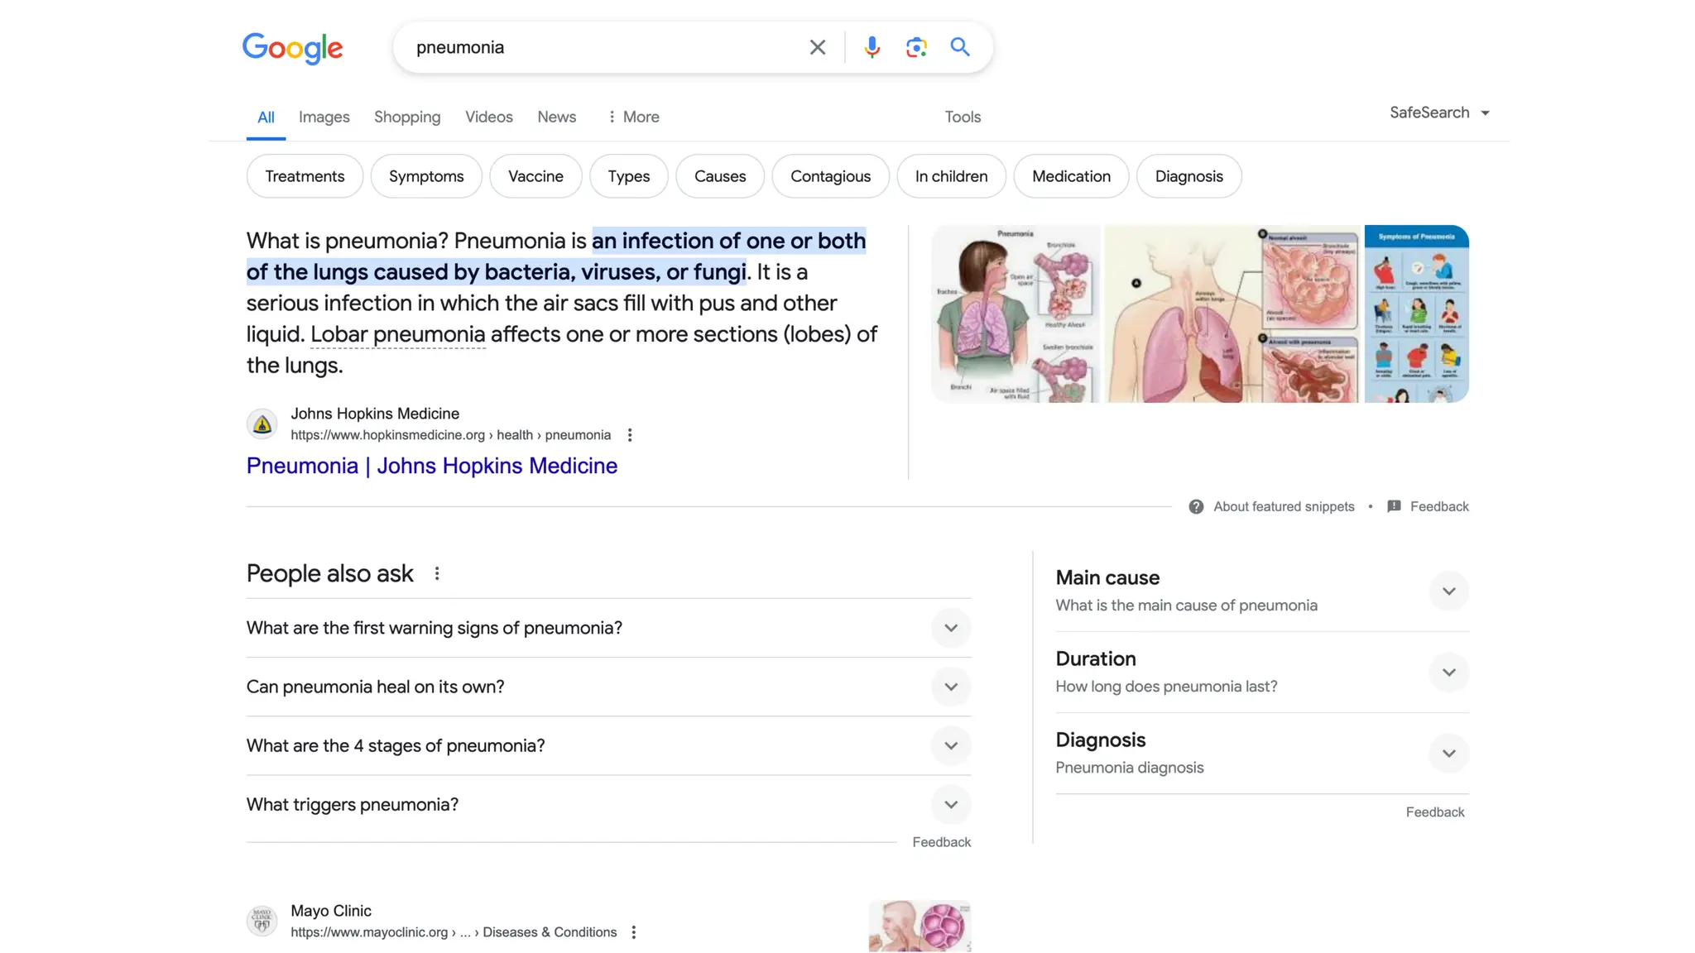Switch to the Images tab

click(324, 117)
